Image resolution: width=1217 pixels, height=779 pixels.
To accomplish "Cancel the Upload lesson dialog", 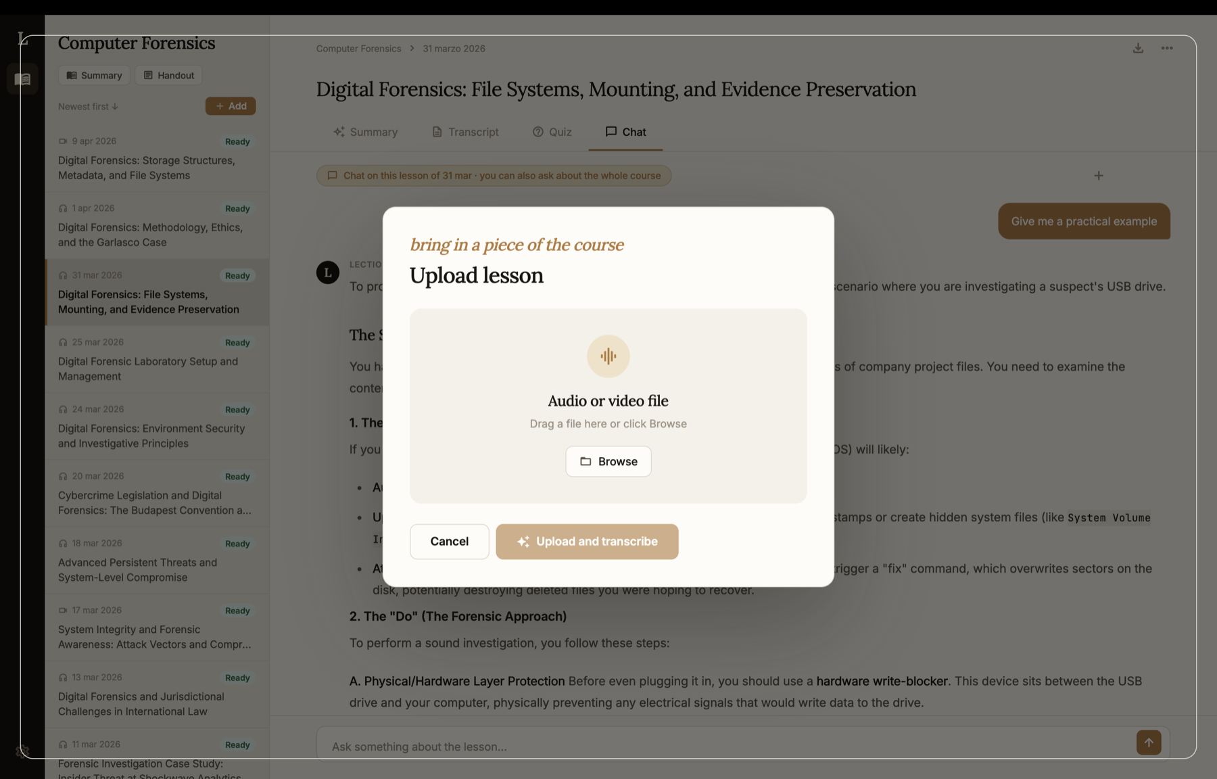I will 449,541.
